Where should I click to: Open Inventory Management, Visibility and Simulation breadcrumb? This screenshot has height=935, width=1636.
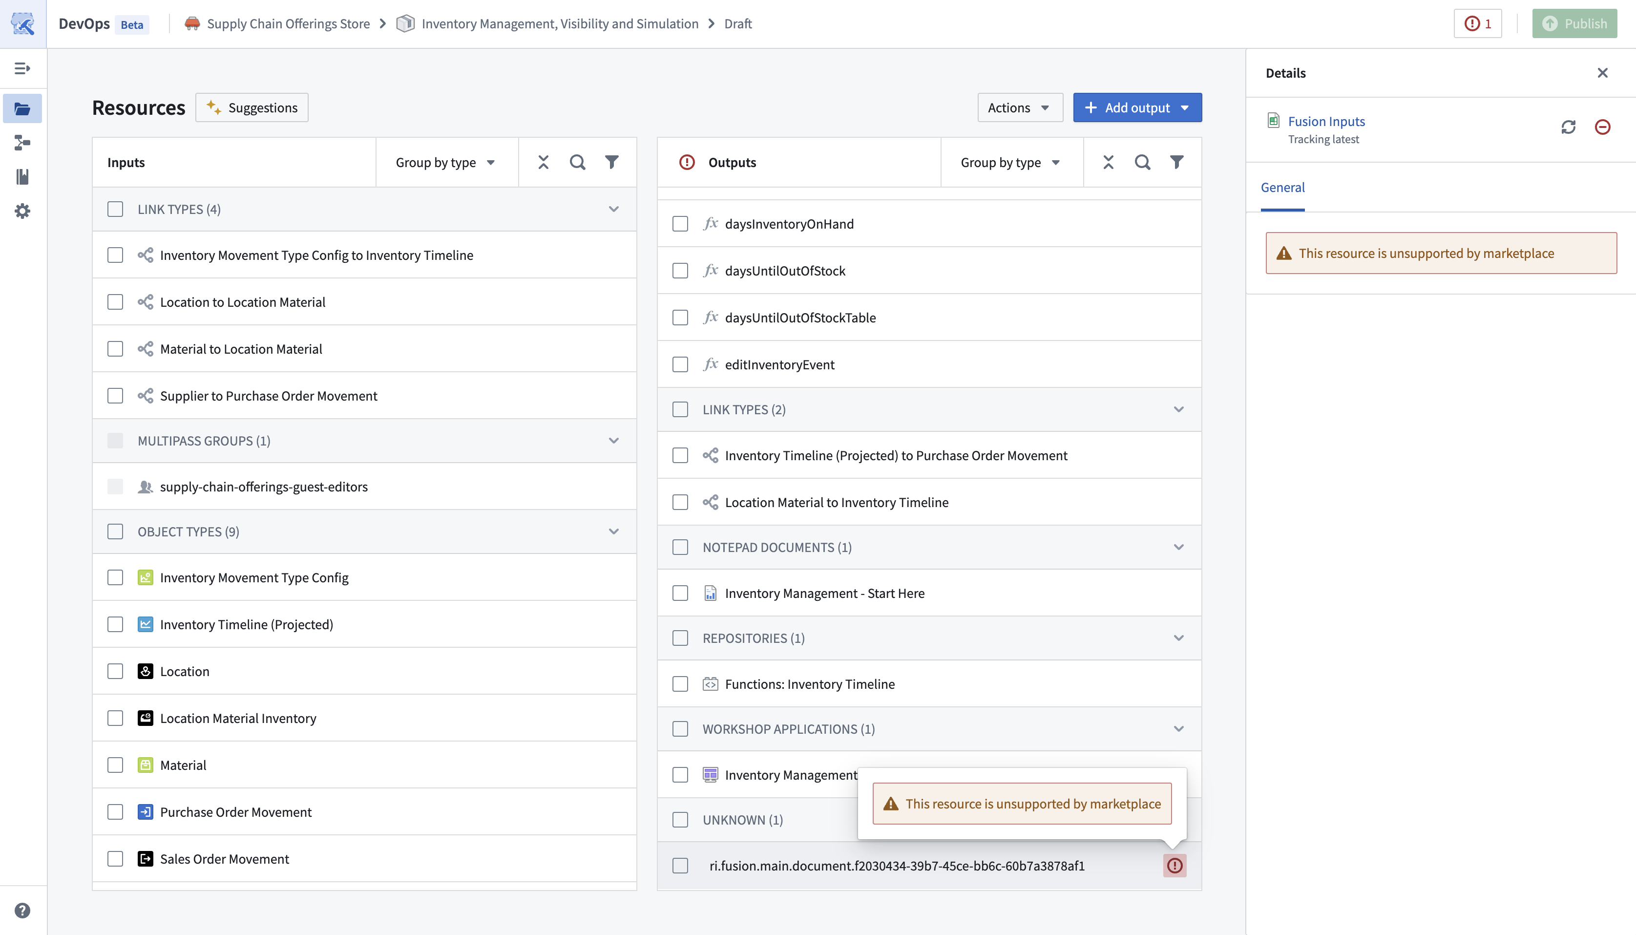point(560,24)
